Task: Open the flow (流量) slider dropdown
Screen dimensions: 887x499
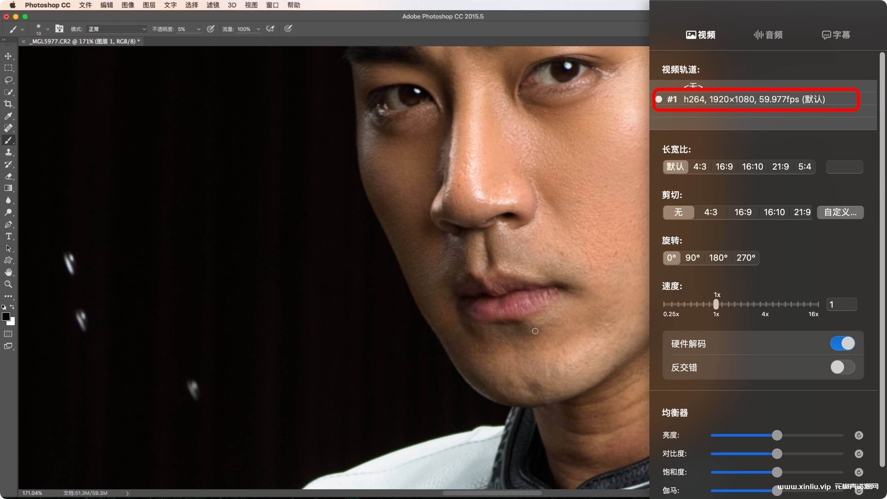Action: [x=258, y=29]
